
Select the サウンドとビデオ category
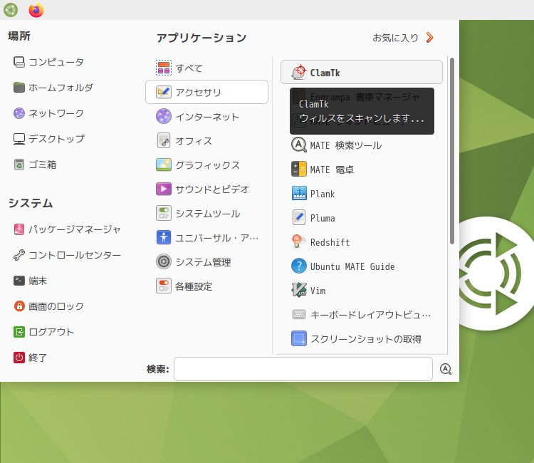tap(206, 189)
